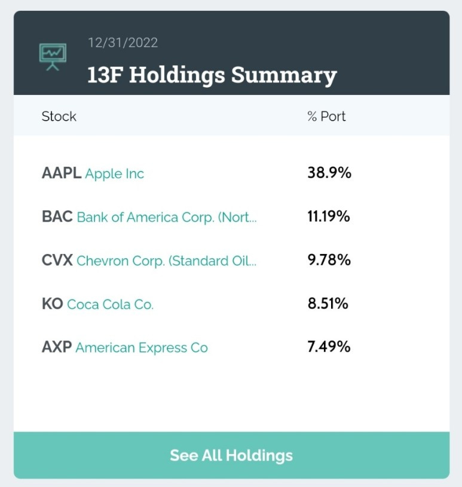Select the CVX ticker symbol

coord(57,260)
